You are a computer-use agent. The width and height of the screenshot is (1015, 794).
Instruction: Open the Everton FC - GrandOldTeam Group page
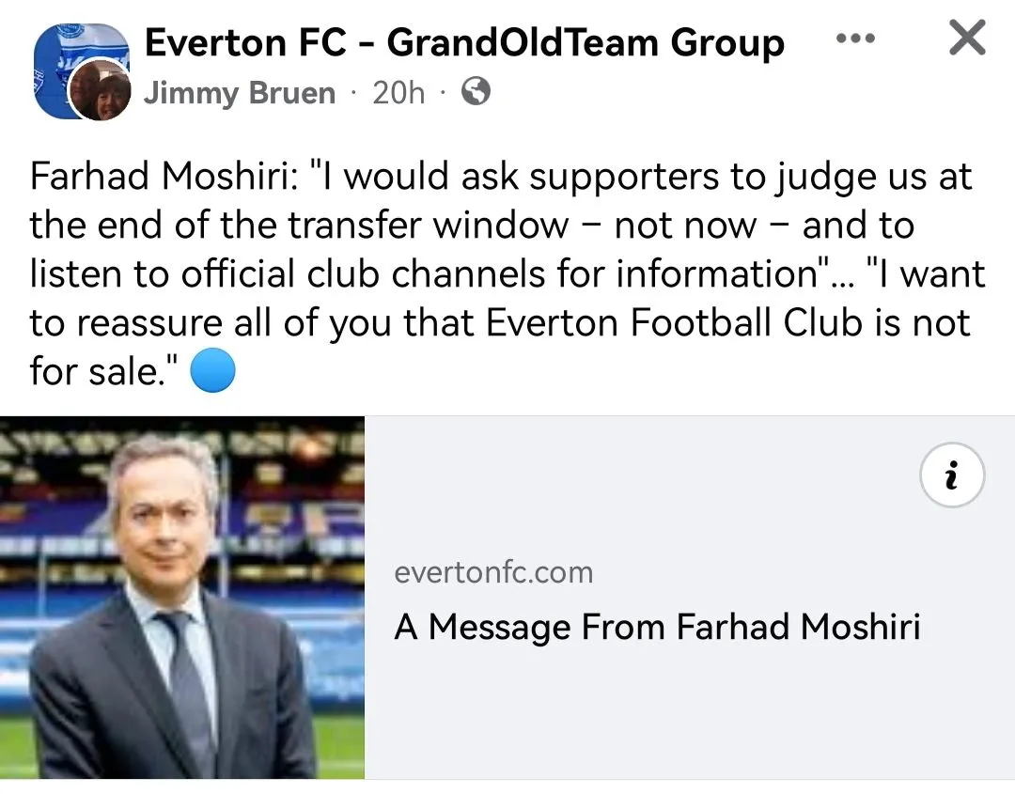coord(464,42)
